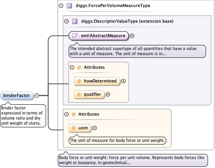
Task: Expand the uom attribute
Action: (94, 128)
